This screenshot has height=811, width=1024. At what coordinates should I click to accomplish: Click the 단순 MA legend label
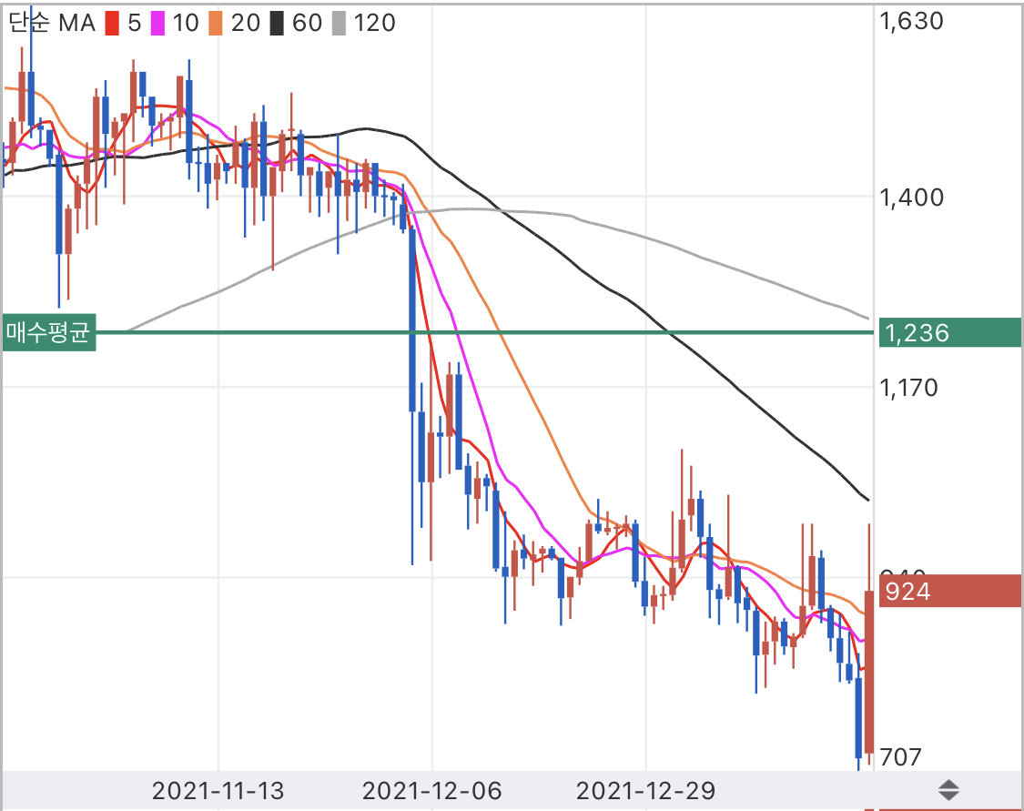click(52, 23)
